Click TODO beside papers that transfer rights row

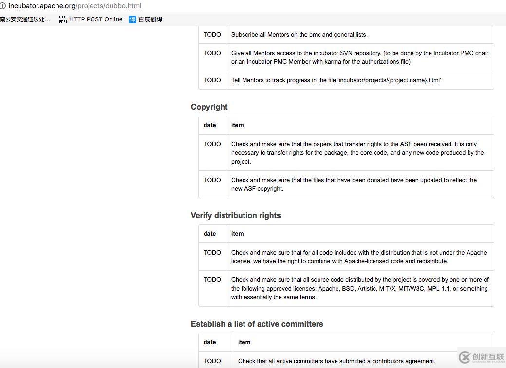212,144
